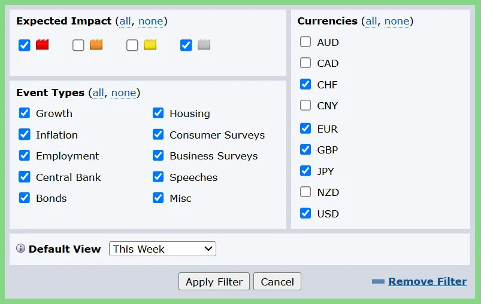Viewport: 481px width, 304px height.
Task: Click the orange medium impact folder icon
Action: (96, 44)
